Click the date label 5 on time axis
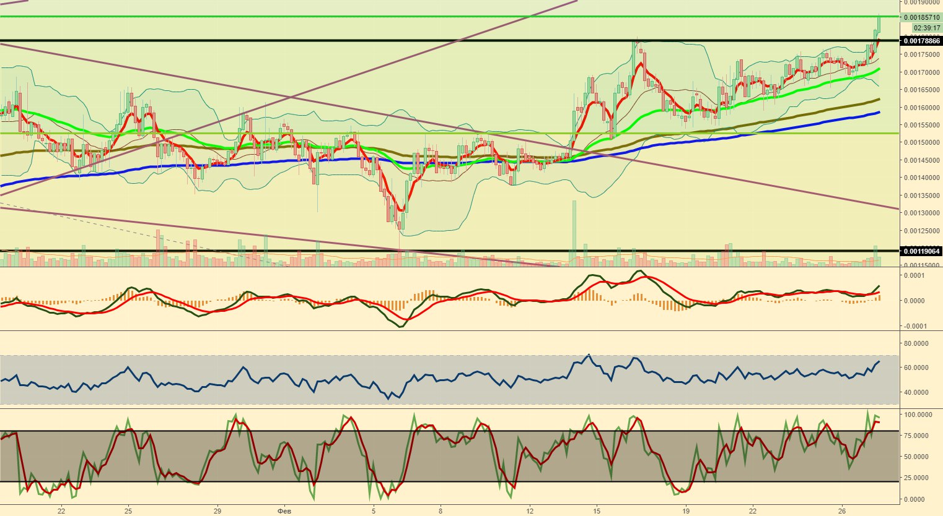Screen dimensions: 943x516 point(374,511)
